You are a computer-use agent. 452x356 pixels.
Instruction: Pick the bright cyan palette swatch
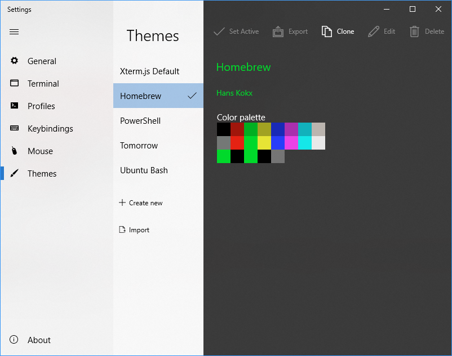click(305, 143)
